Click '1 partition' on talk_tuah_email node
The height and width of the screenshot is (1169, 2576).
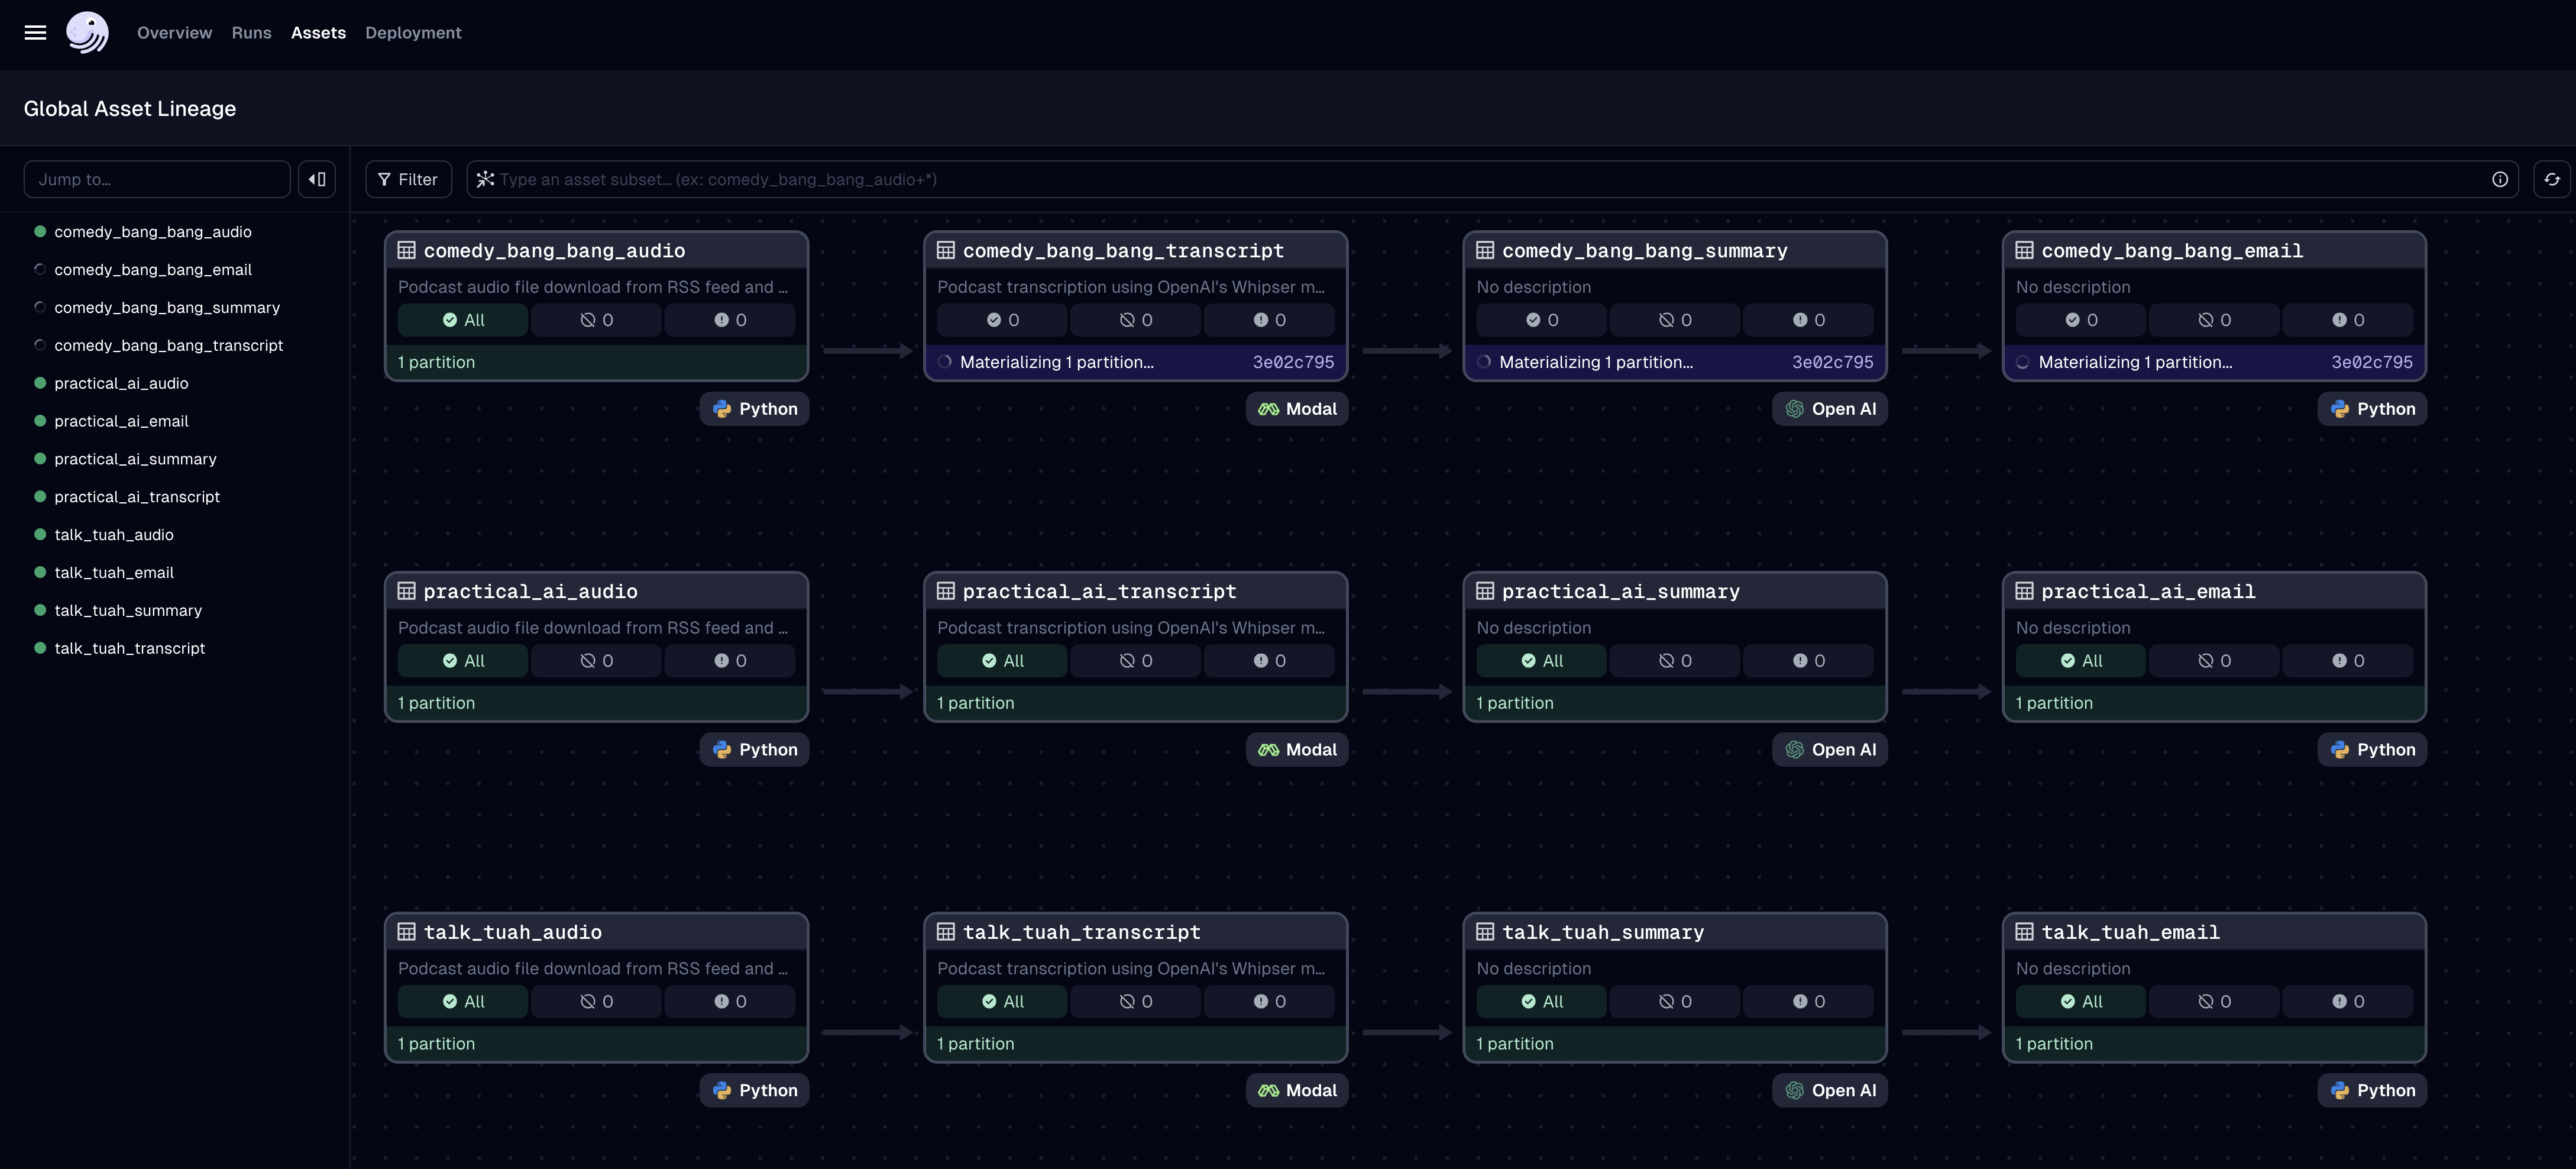point(2054,1044)
